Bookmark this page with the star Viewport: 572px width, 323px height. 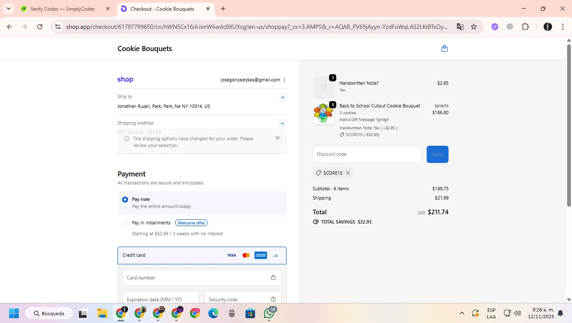474,27
